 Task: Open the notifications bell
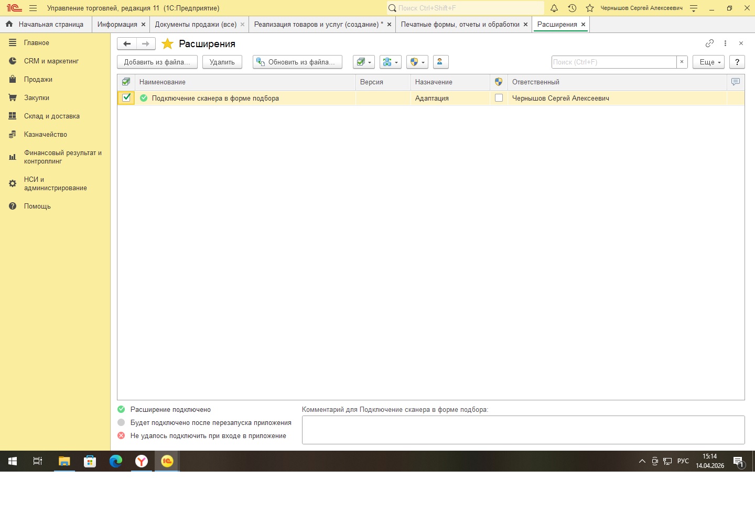pyautogui.click(x=554, y=8)
